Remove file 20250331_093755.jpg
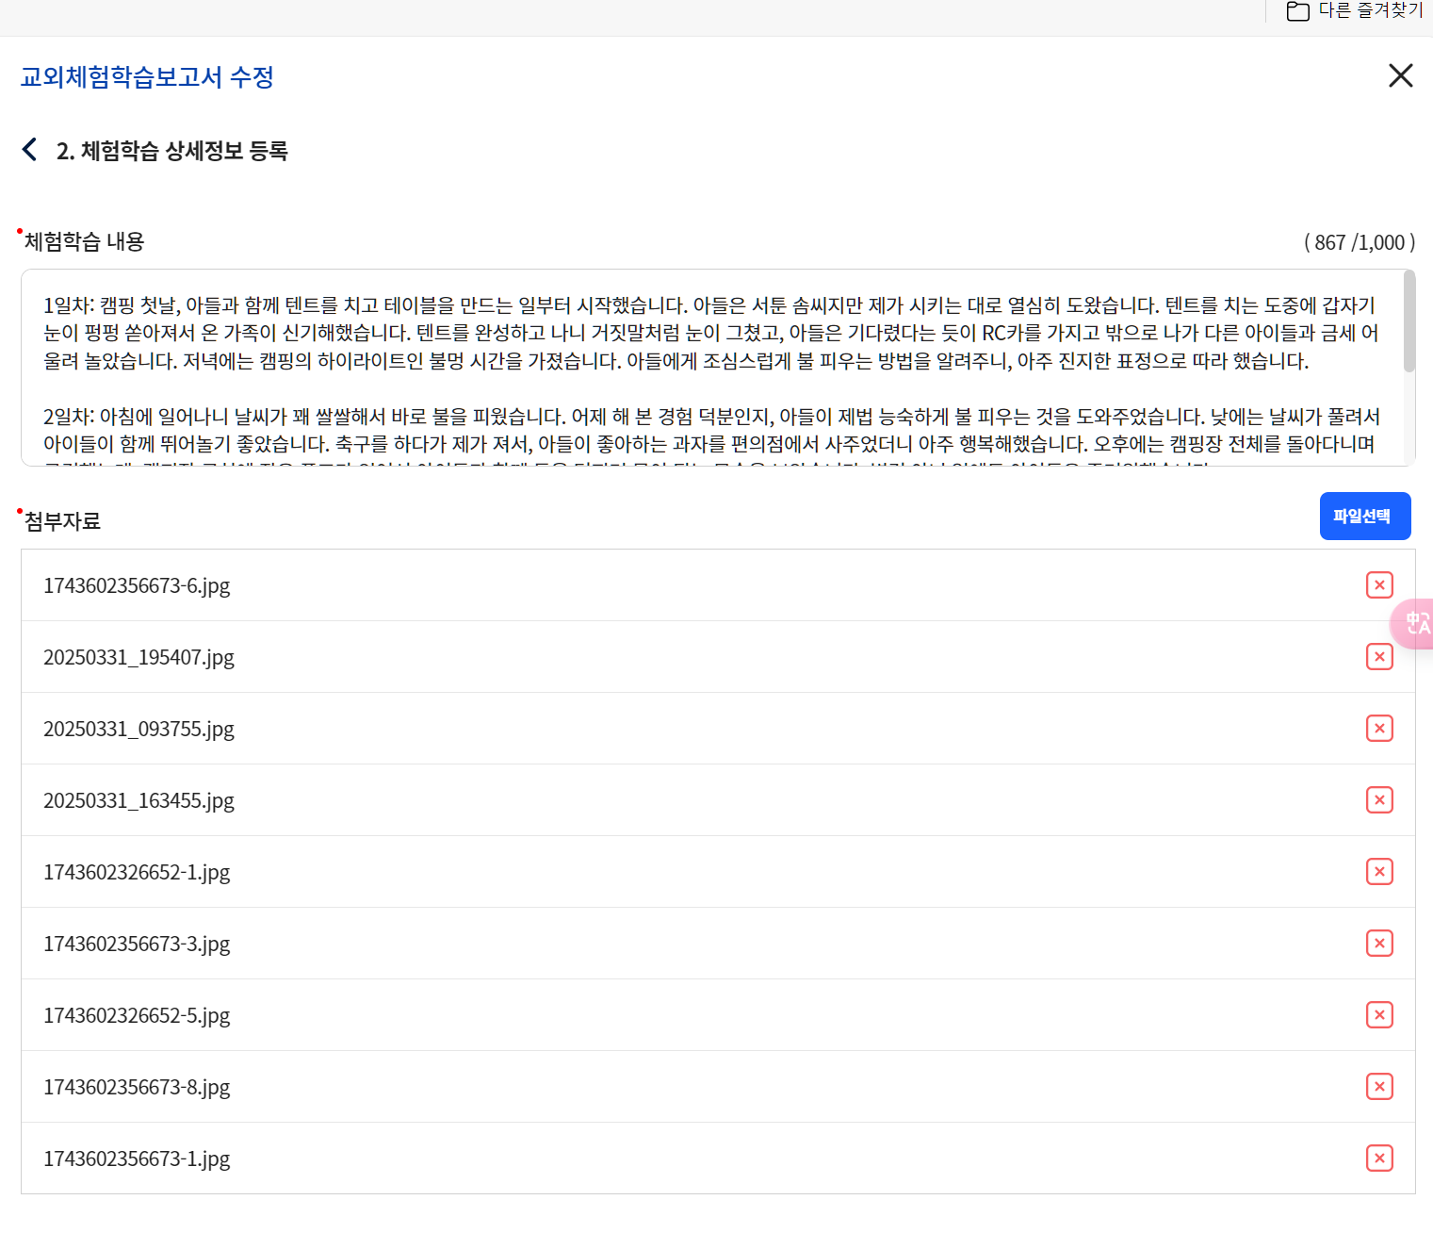Viewport: 1433px width, 1249px height. coord(1379,728)
